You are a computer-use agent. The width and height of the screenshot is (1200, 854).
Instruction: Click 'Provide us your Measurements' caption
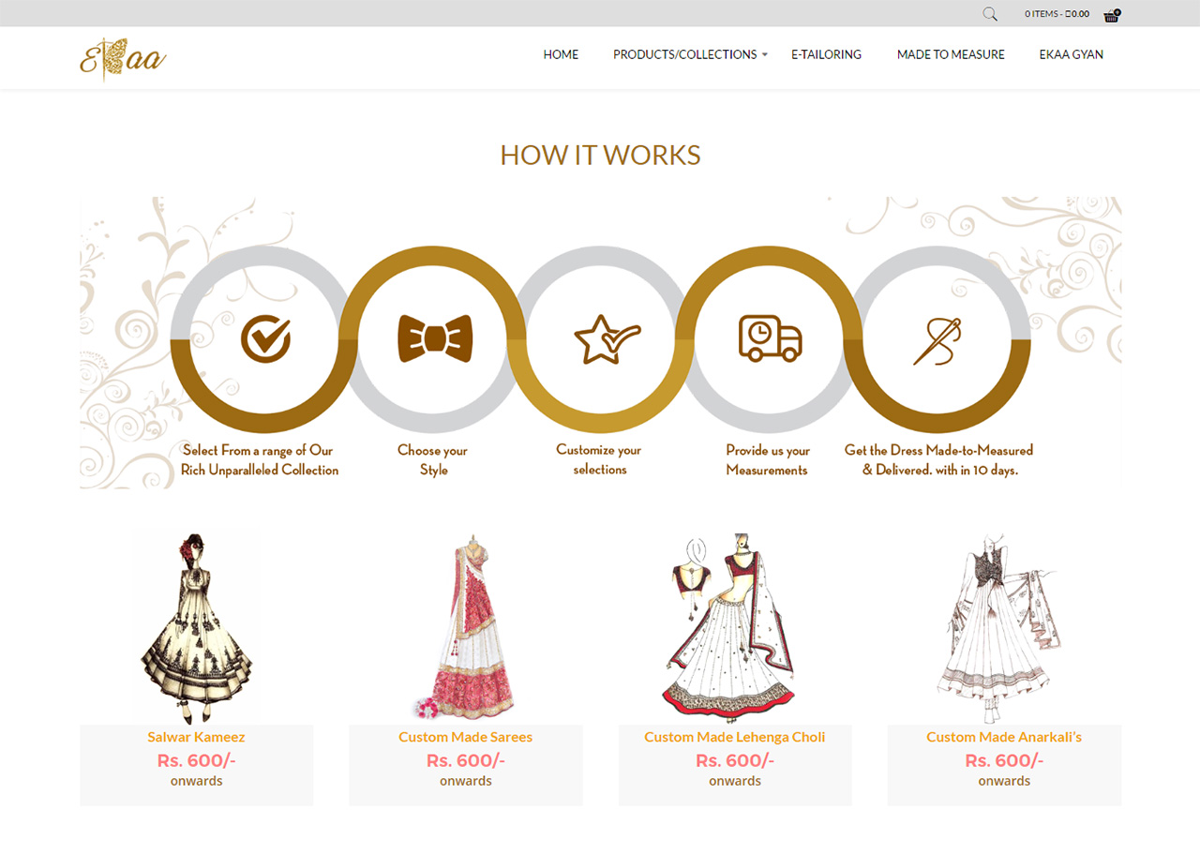tap(768, 460)
